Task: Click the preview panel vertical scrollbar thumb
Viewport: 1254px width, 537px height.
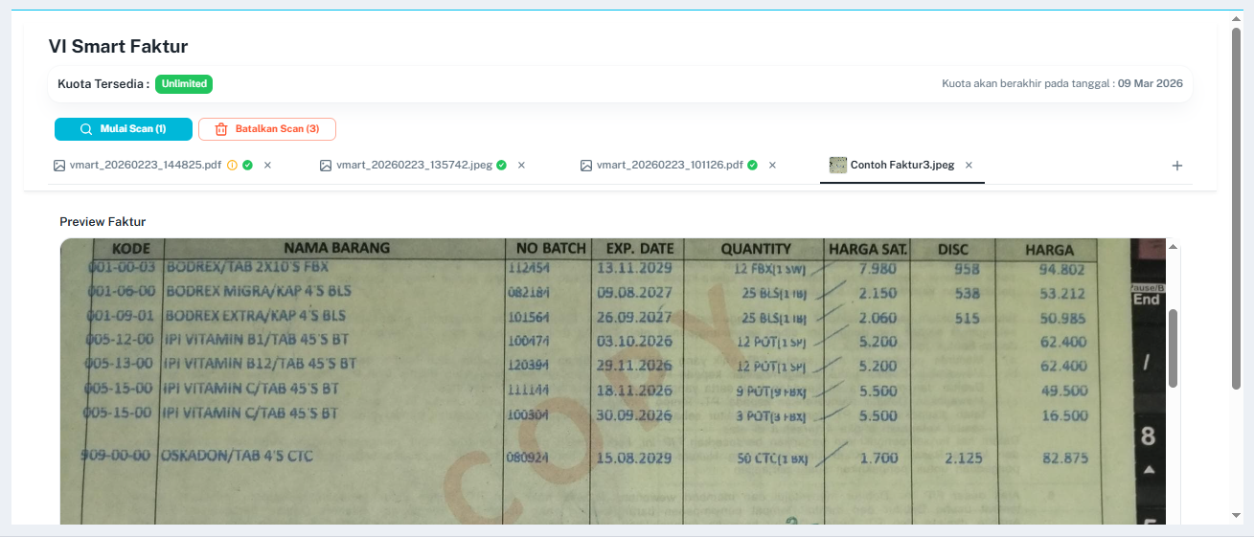Action: coord(1173,348)
